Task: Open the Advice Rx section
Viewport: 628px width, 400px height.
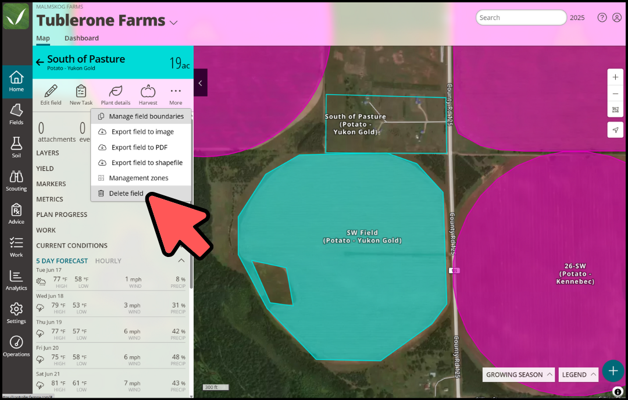Action: (16, 214)
